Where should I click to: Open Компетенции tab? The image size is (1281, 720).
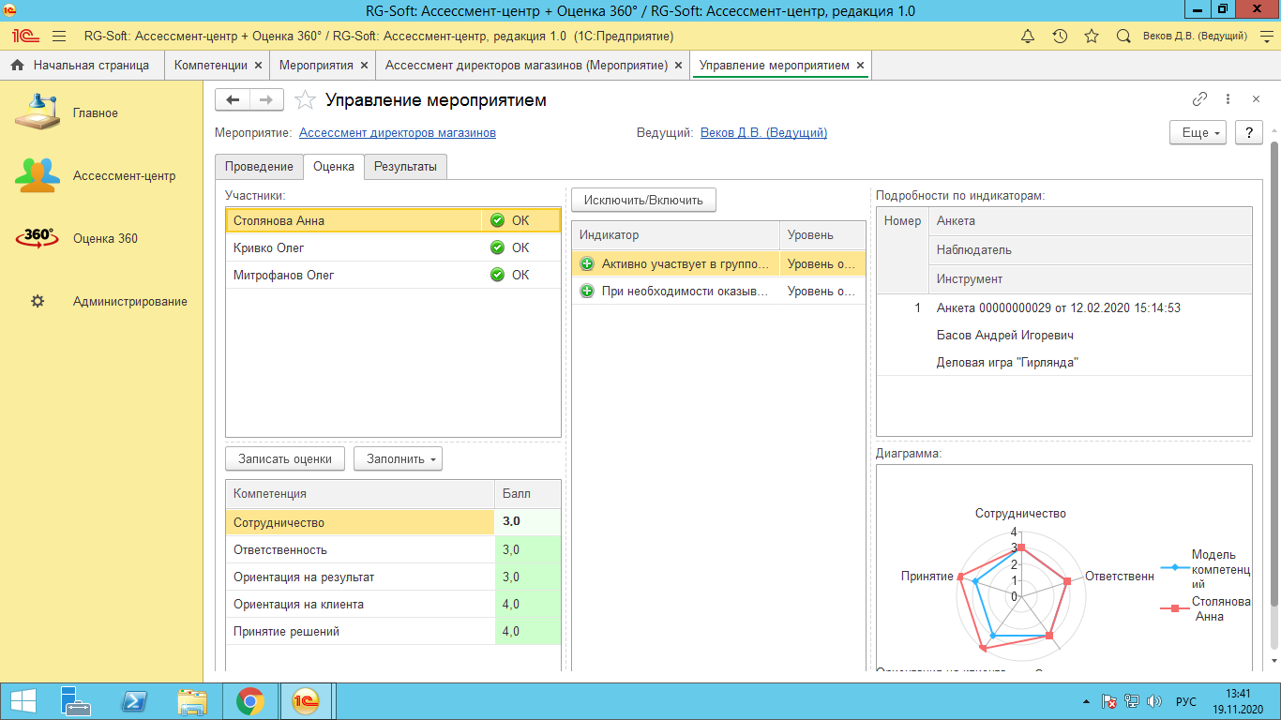point(211,66)
